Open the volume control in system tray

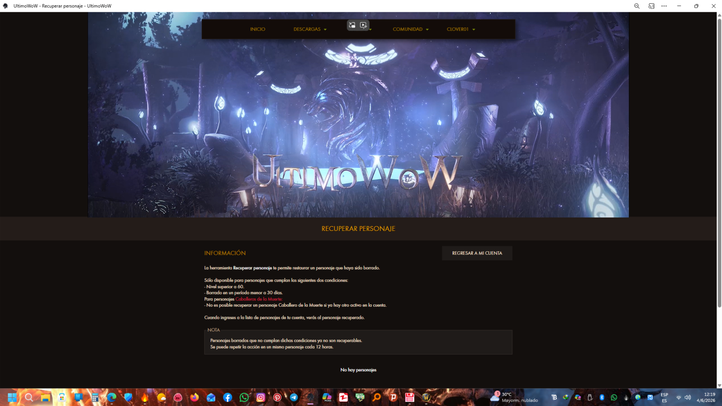point(688,397)
